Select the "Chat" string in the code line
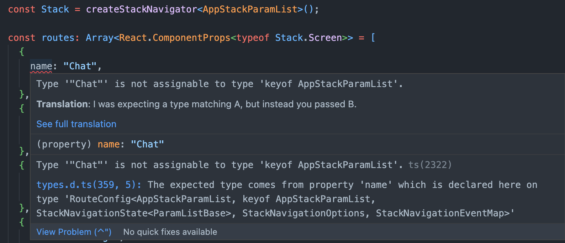Image resolution: width=565 pixels, height=243 pixels. tap(80, 66)
